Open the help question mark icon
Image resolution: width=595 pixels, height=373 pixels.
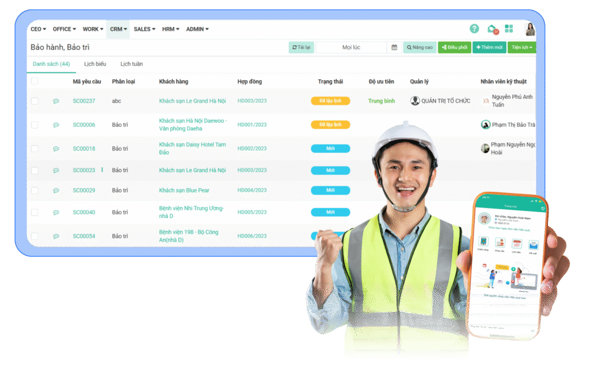coord(476,28)
